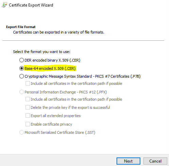169x166 pixels.
Task: Proceed with the Next button
Action: [x=128, y=161]
